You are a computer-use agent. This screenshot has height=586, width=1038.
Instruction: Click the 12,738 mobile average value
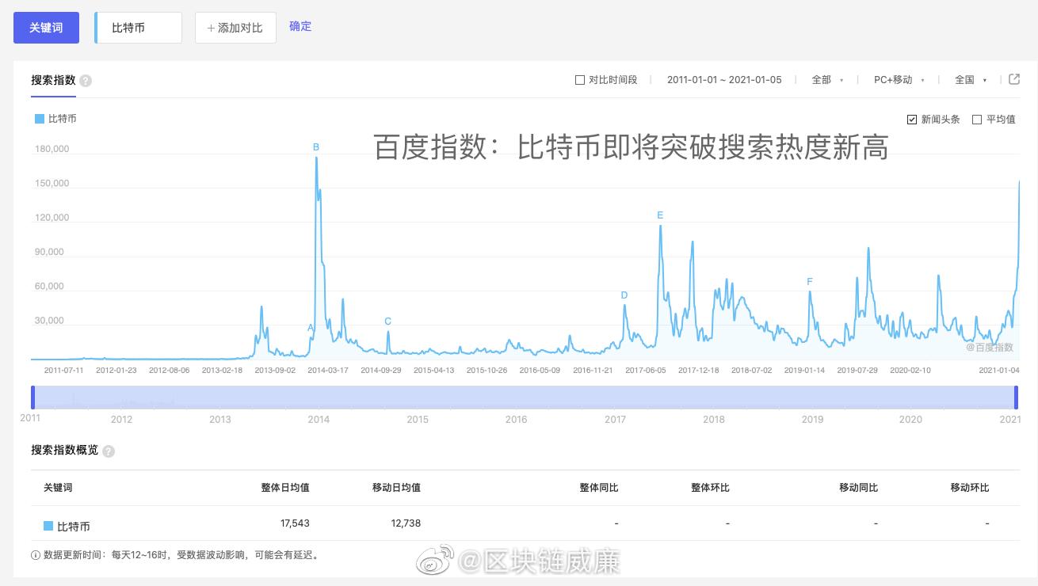point(406,523)
